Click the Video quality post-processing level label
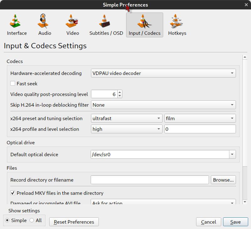251x229 pixels. point(49,94)
